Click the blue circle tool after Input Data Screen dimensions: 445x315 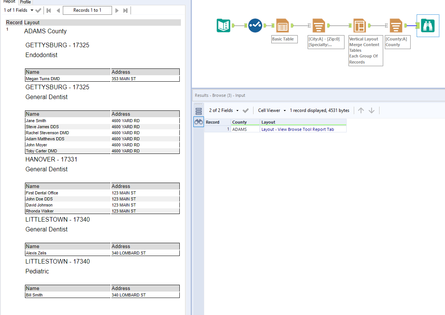click(x=255, y=25)
